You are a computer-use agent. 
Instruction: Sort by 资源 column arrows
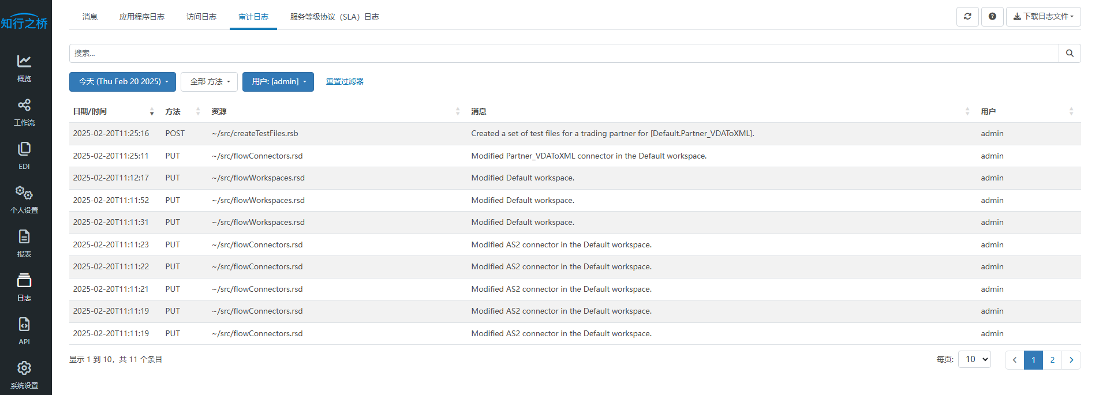(x=458, y=112)
